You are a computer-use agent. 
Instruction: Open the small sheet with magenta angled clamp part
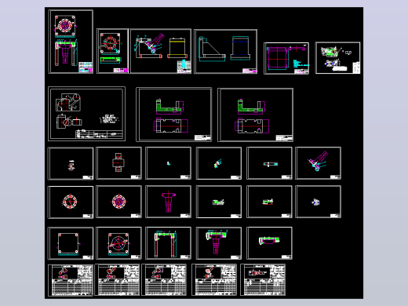[x=318, y=163]
